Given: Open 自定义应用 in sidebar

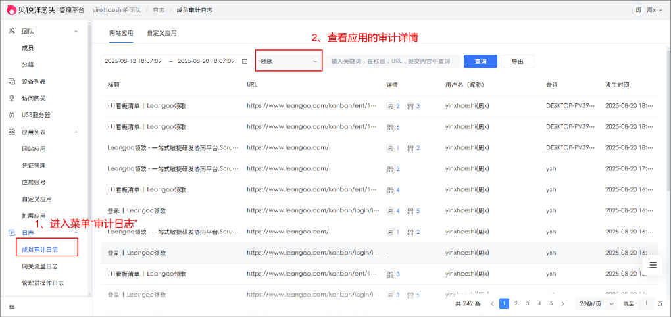Looking at the screenshot, I should (37, 199).
